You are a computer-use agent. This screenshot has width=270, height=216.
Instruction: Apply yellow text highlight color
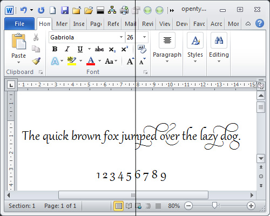point(72,61)
